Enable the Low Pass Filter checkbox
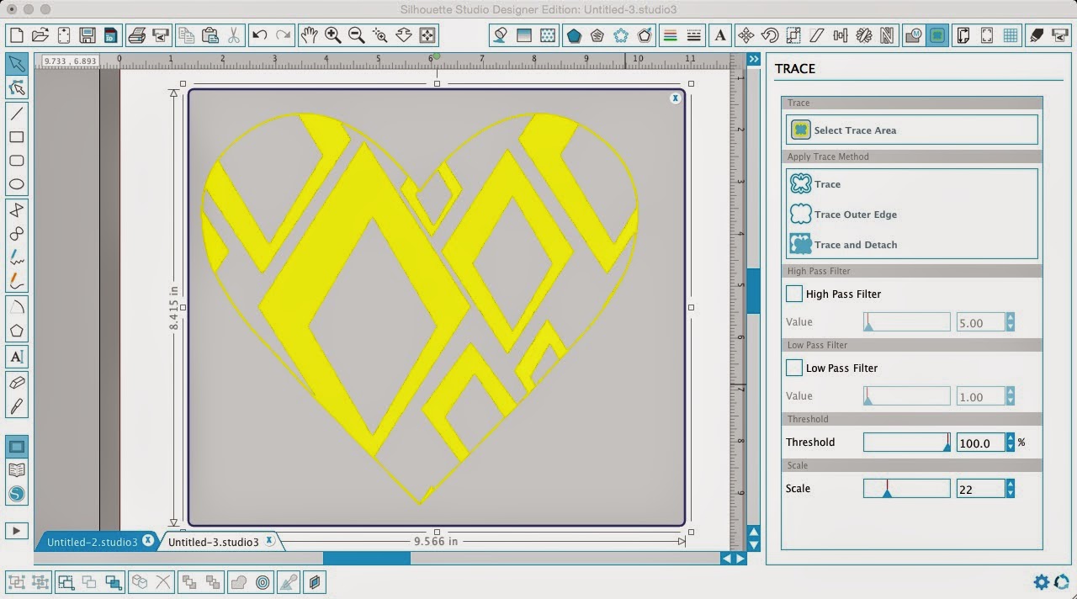This screenshot has height=599, width=1077. pyautogui.click(x=793, y=368)
